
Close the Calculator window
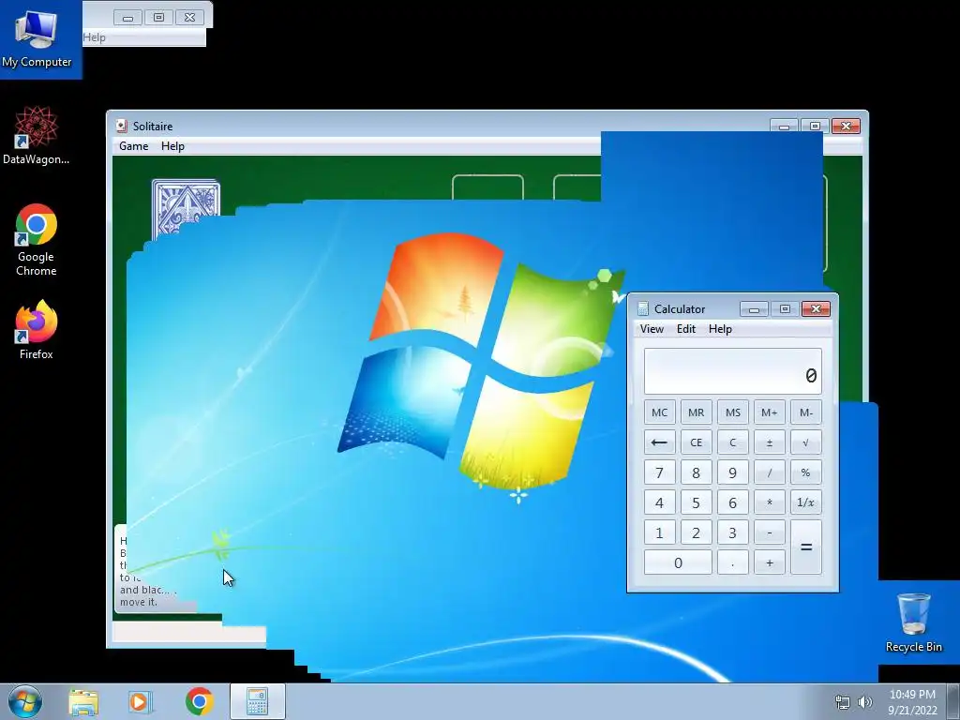tap(817, 309)
